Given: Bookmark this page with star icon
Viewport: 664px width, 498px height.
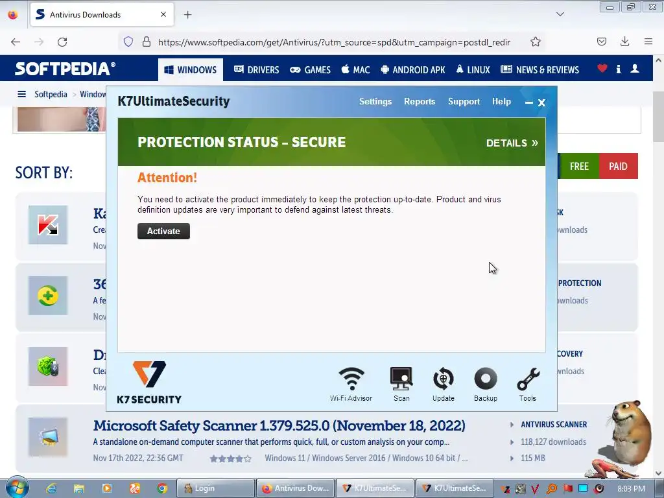Looking at the screenshot, I should [x=535, y=41].
